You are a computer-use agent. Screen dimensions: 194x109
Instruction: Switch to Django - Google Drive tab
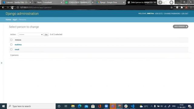pos(110,2)
